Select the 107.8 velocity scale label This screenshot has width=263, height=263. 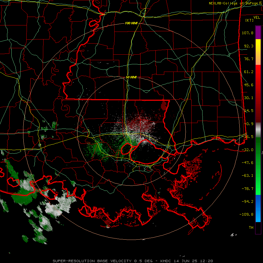point(248,33)
